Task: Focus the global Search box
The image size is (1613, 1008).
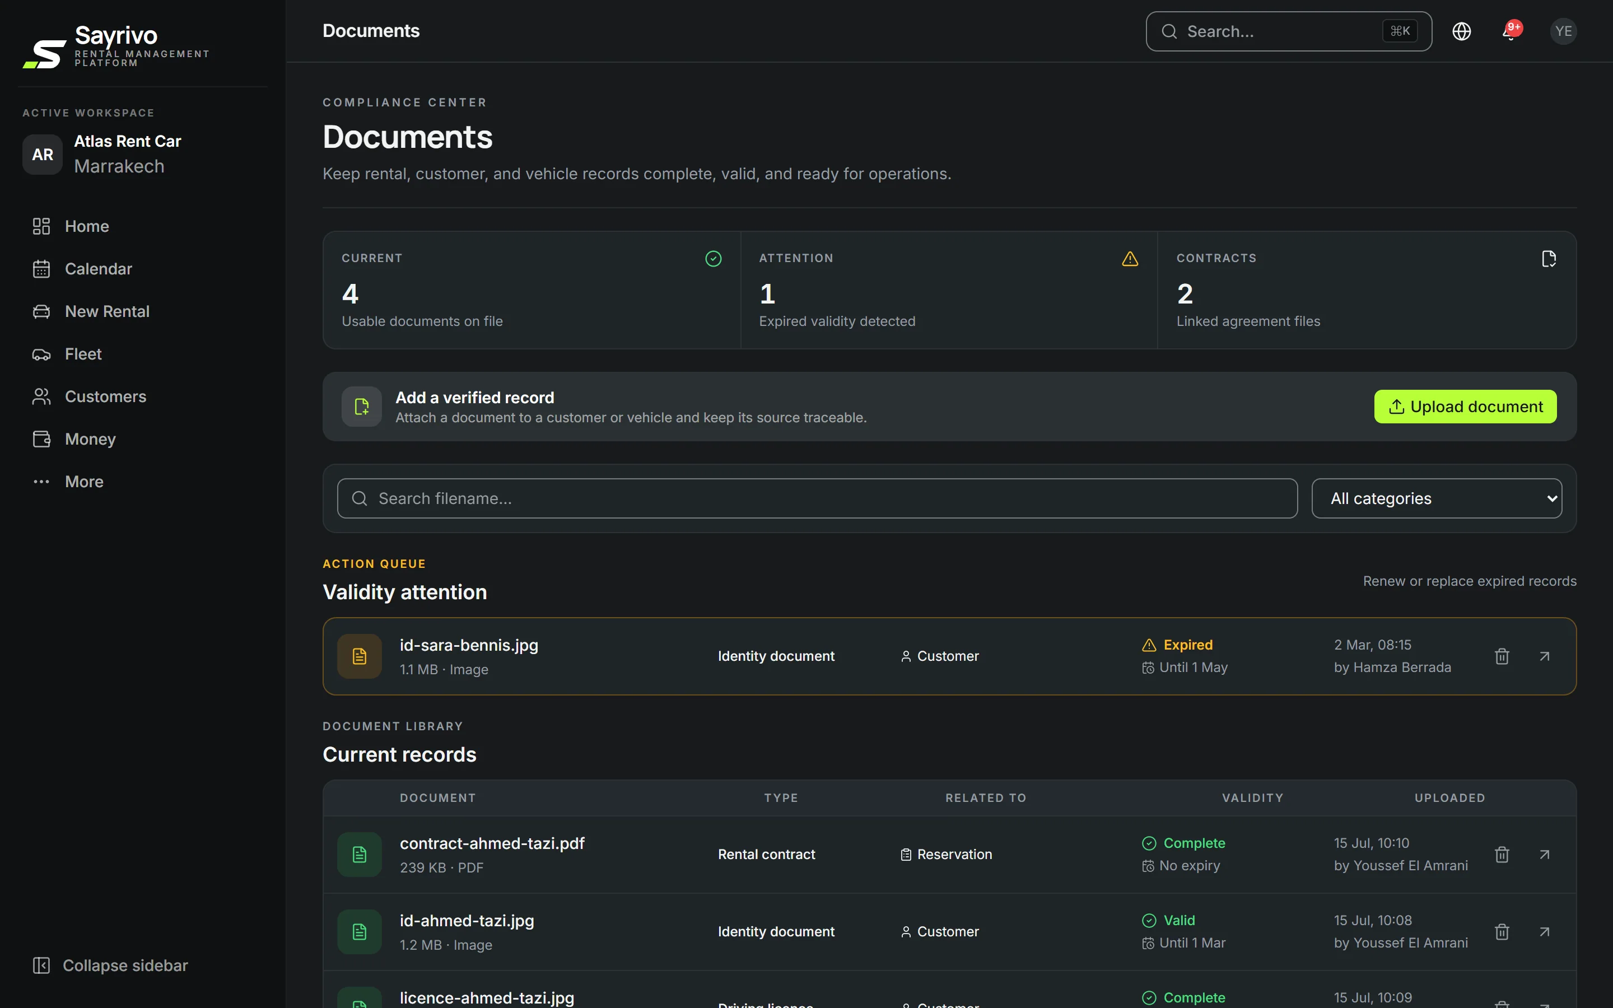Action: 1288,31
